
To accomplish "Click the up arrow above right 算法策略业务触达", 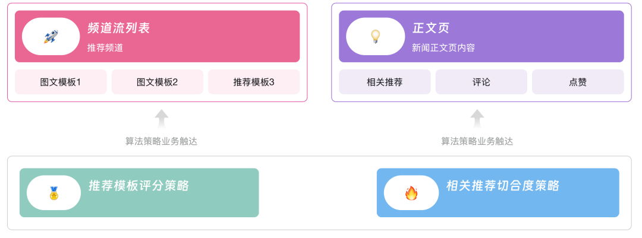I will [477, 119].
